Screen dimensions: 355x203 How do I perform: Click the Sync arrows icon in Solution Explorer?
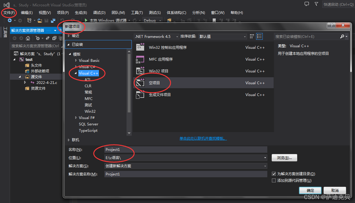(48, 38)
